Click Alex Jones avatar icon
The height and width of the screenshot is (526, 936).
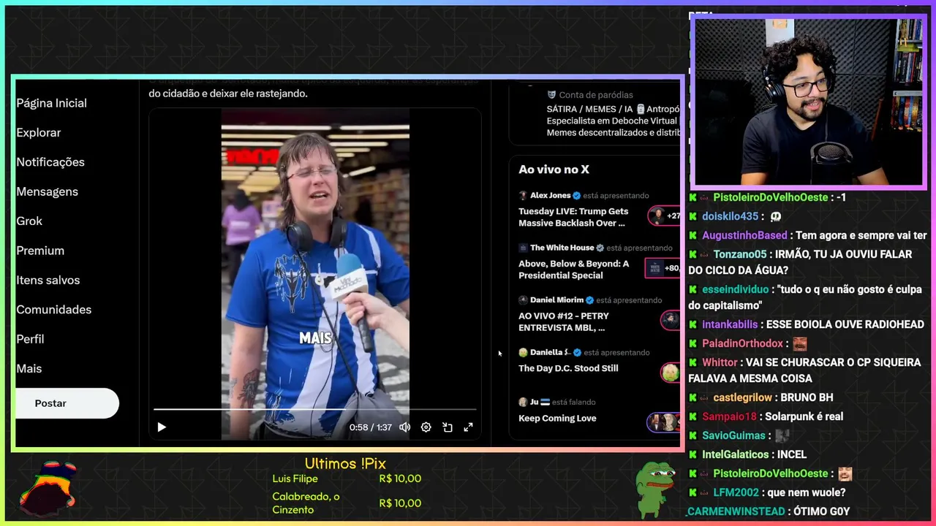[x=523, y=196]
